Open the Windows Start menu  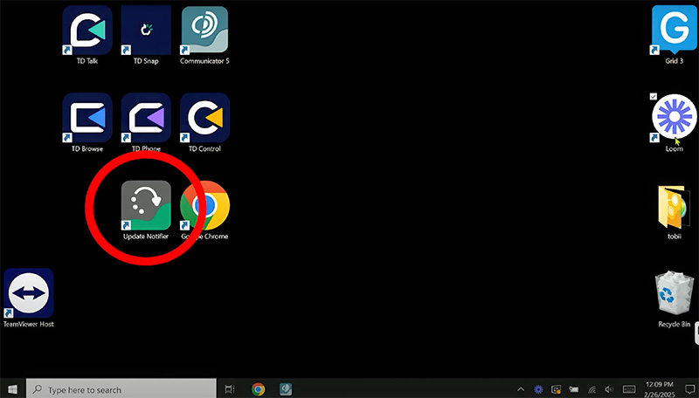click(12, 389)
